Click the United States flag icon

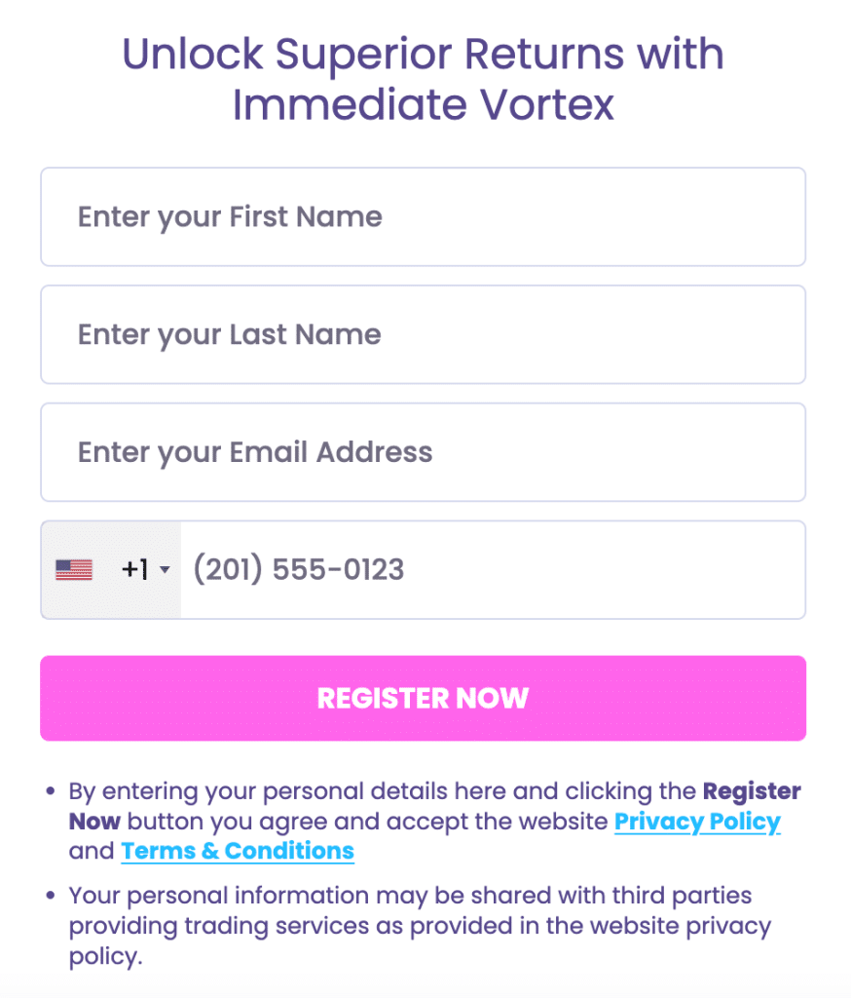click(x=74, y=570)
